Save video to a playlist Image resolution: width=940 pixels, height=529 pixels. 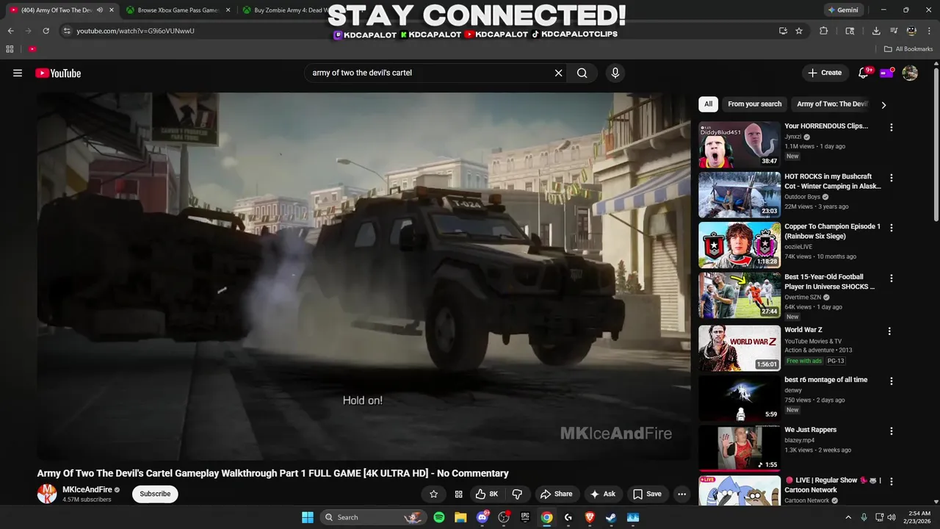pyautogui.click(x=647, y=494)
